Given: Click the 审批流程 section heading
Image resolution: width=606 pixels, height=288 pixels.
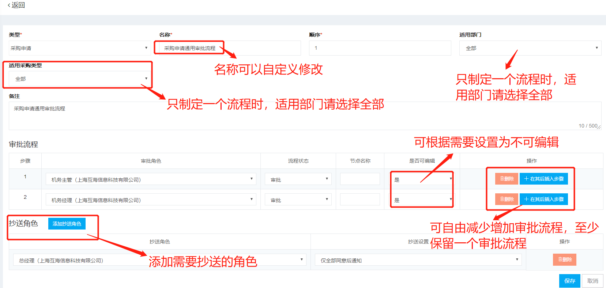Looking at the screenshot, I should (23, 144).
